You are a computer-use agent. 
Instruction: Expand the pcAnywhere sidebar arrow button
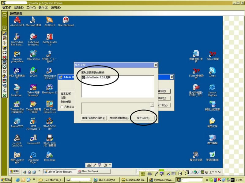click(5, 15)
